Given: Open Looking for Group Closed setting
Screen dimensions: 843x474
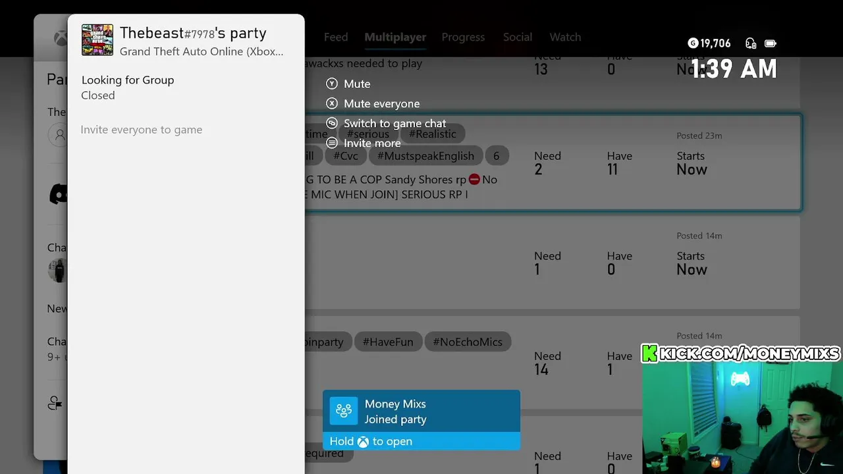Looking at the screenshot, I should pyautogui.click(x=128, y=88).
